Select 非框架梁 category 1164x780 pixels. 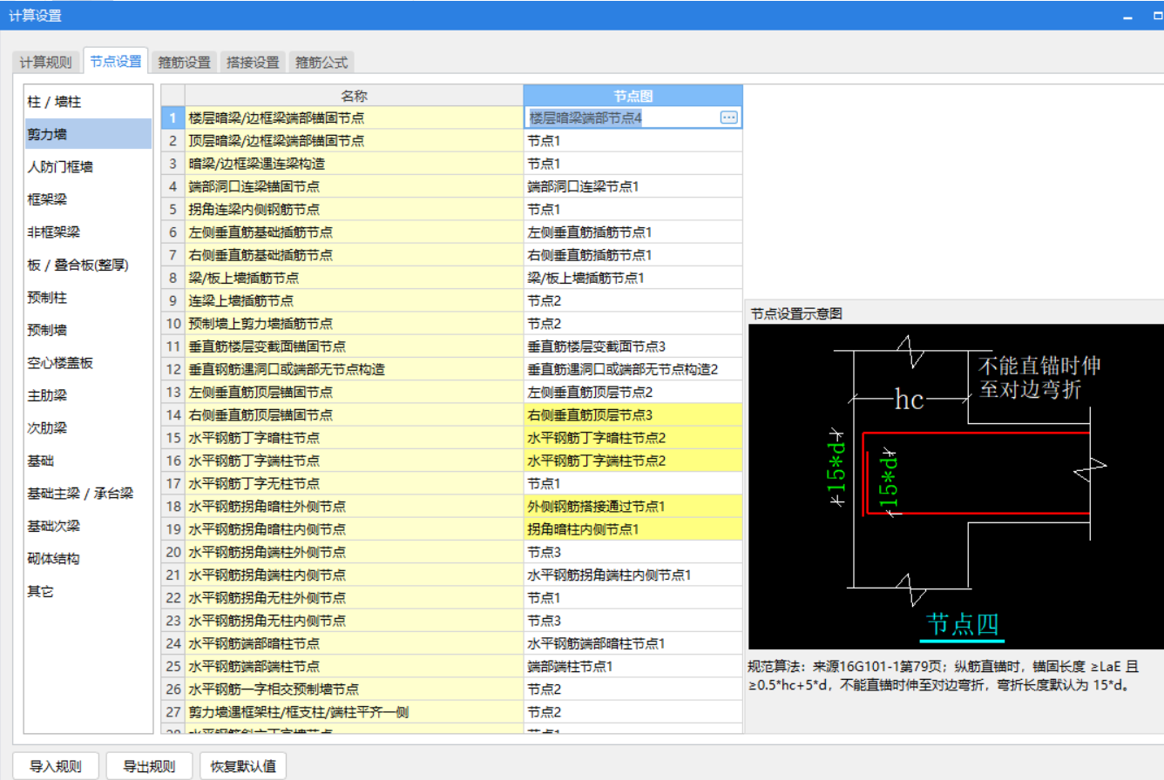[88, 232]
